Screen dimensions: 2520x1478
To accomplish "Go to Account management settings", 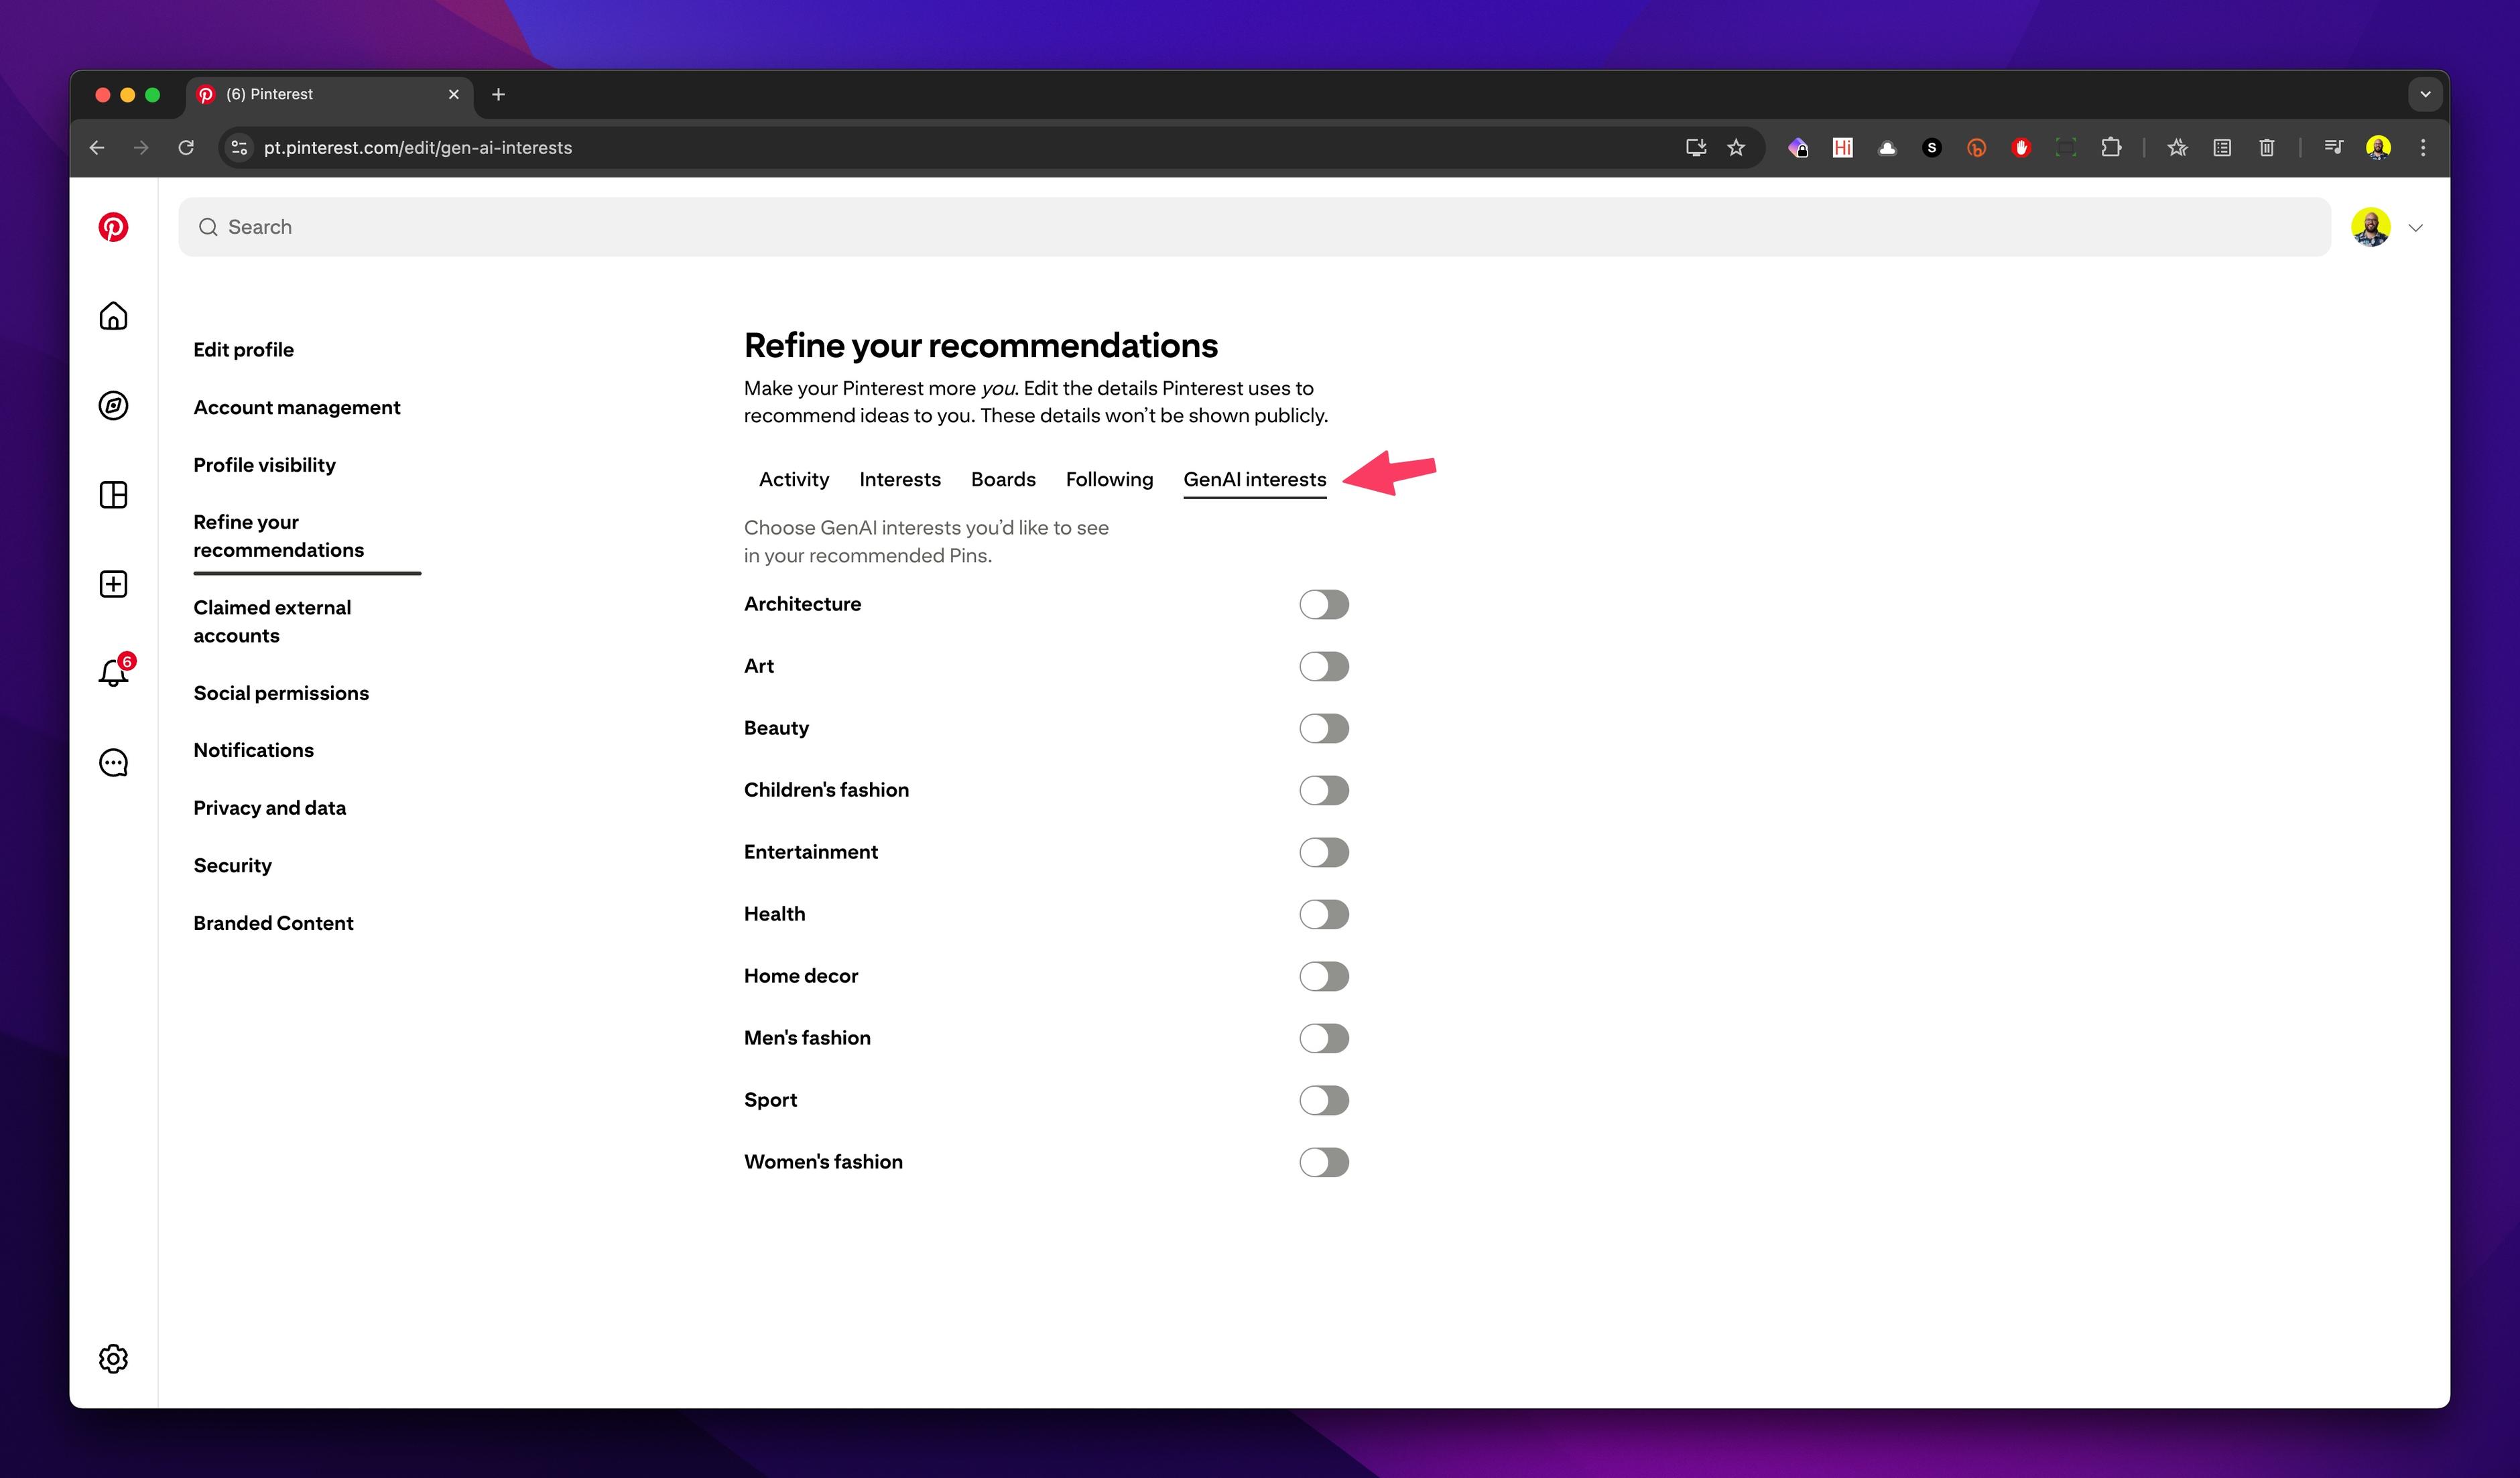I will 296,407.
